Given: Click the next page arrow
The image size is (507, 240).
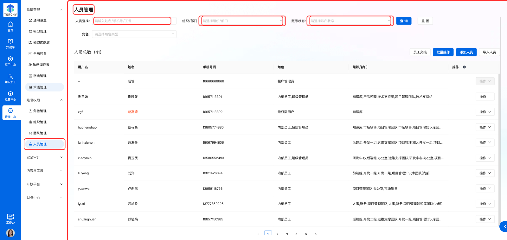Looking at the screenshot, I should coord(315,234).
